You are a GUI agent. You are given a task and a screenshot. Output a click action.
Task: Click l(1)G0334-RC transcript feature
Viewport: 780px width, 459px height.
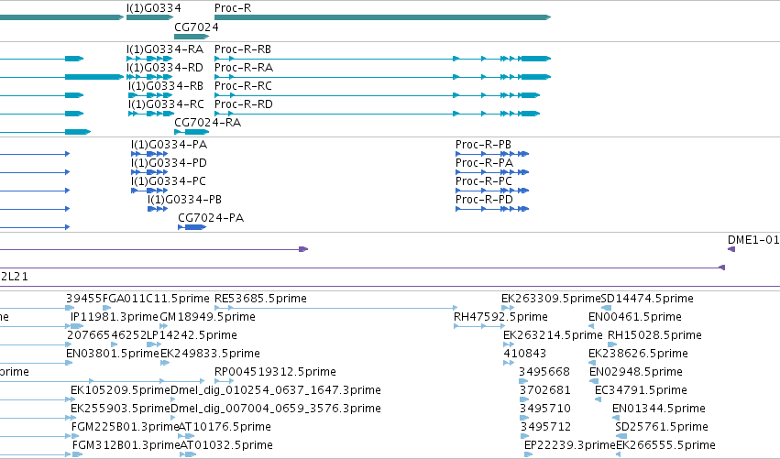[x=151, y=114]
